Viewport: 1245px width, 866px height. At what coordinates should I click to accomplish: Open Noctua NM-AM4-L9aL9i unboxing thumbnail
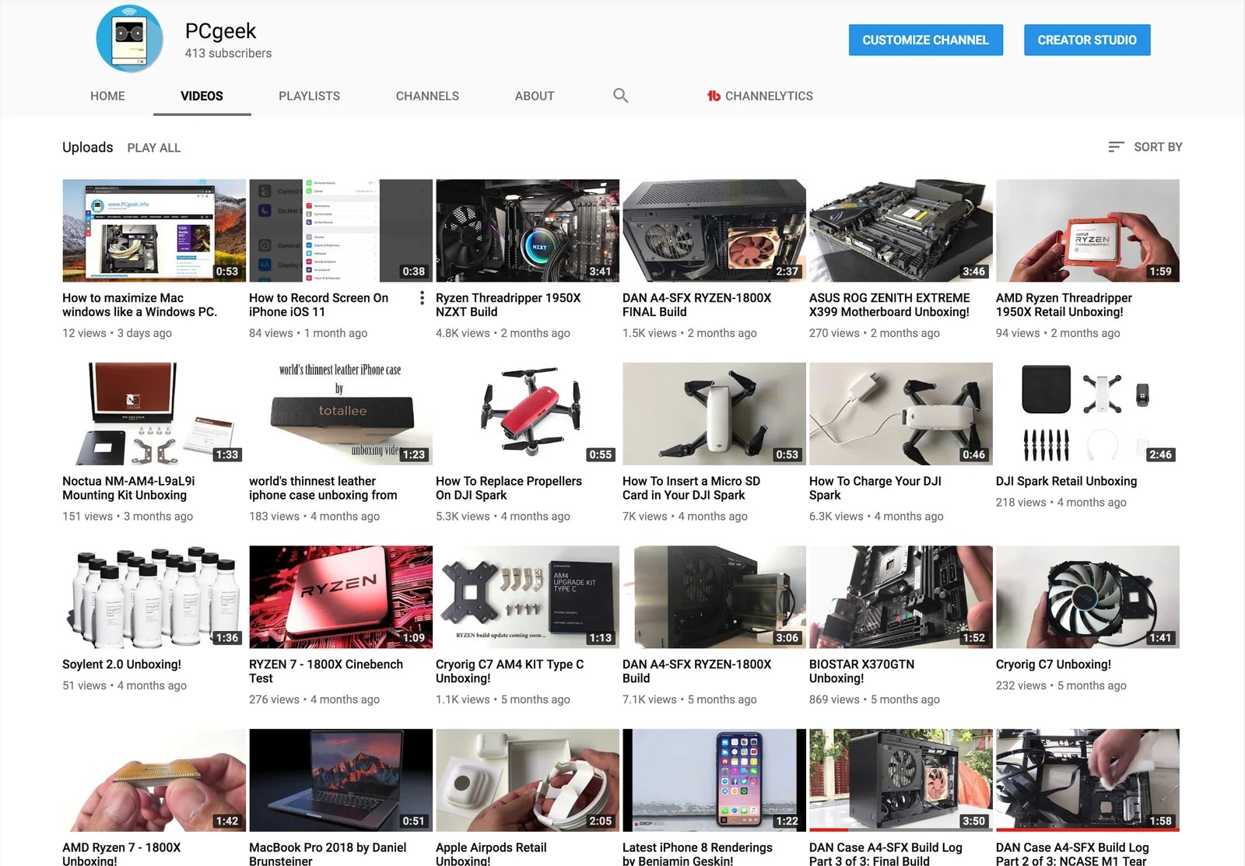(154, 414)
